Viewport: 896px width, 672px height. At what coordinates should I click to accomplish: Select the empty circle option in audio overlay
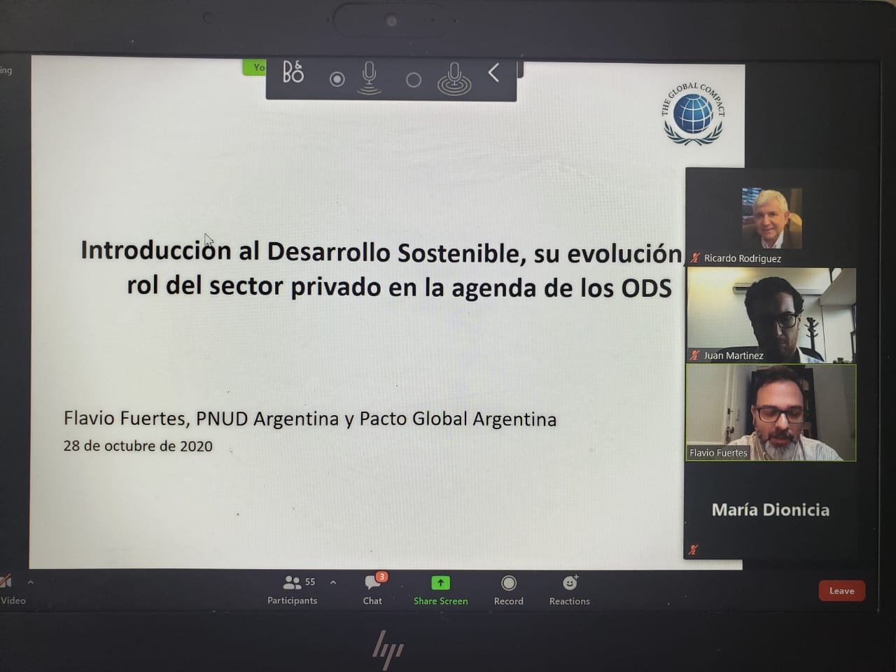point(414,80)
